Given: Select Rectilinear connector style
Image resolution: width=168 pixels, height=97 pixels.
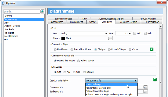Looking at the screenshot, I should coord(55,49).
